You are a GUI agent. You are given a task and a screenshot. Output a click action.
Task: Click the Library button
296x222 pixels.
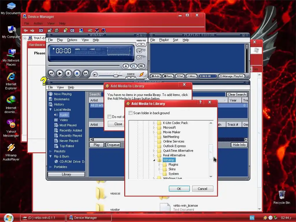(66, 174)
